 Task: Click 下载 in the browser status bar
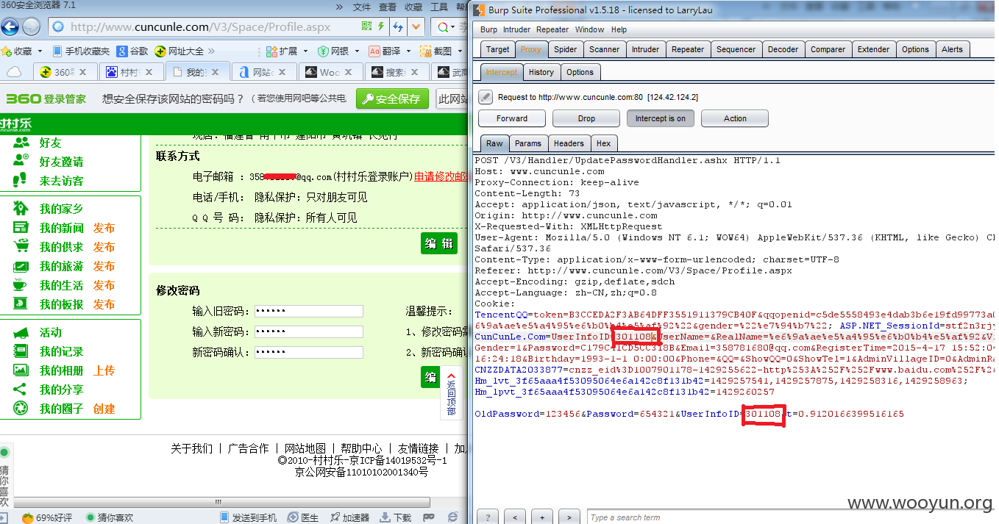tap(395, 517)
